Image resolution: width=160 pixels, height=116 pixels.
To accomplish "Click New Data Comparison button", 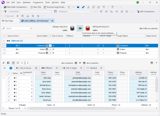I will coord(16,7).
